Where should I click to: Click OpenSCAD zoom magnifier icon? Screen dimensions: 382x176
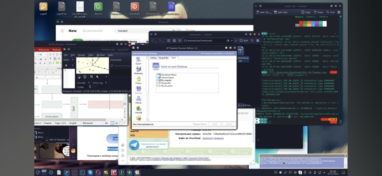tap(97, 77)
